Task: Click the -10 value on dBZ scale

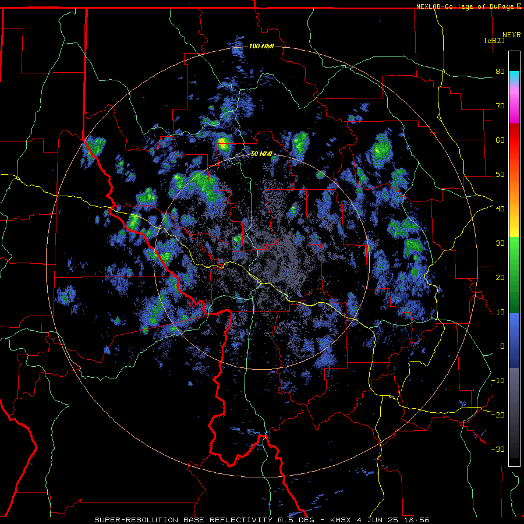Action: point(498,381)
